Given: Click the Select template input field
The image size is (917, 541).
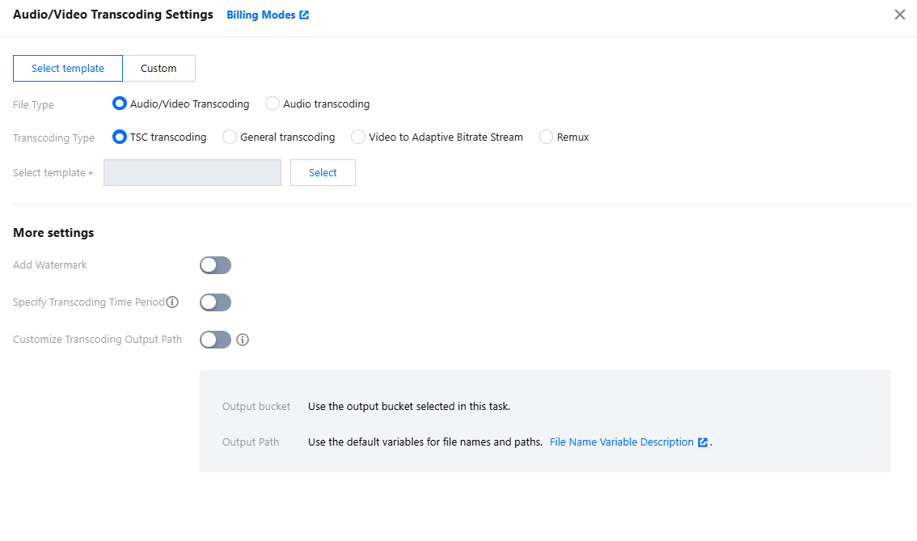Looking at the screenshot, I should [x=192, y=173].
